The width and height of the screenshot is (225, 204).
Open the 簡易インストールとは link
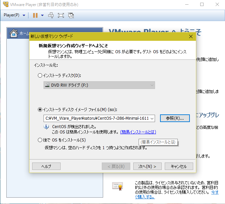pos(138,132)
